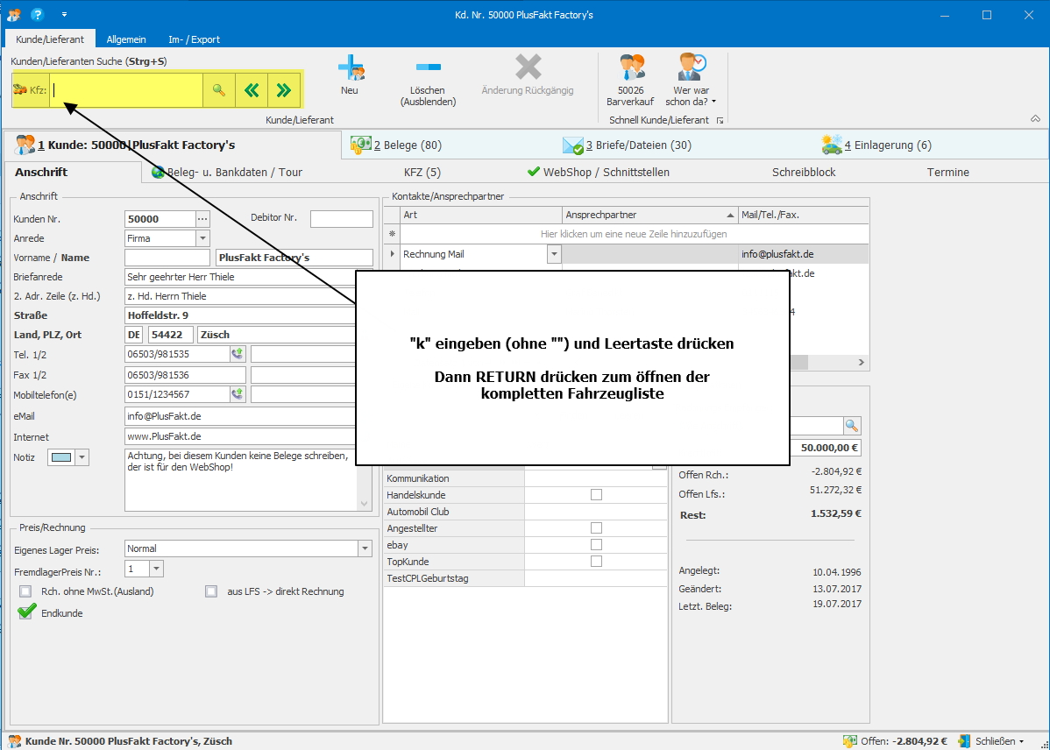Open Eigenes Lager Preis dropdown
1050x750 pixels.
point(365,549)
